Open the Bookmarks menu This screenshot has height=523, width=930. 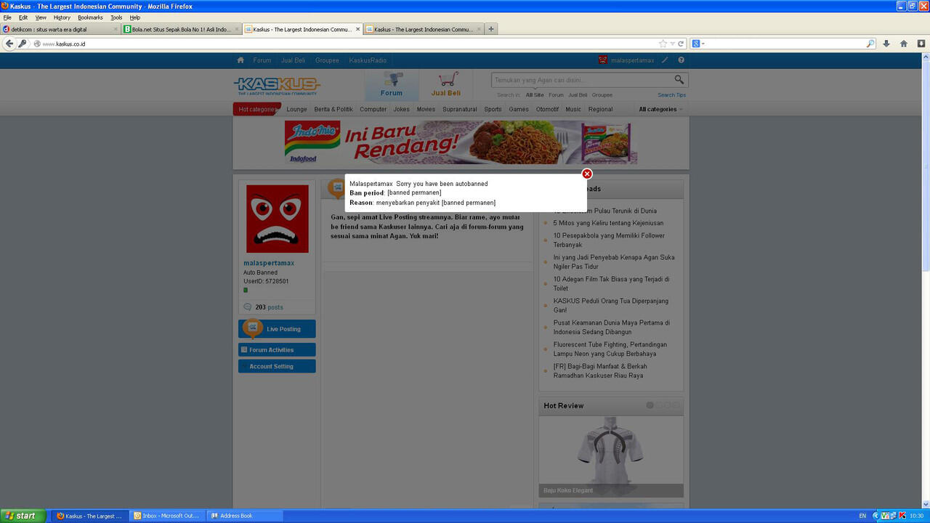click(x=90, y=17)
